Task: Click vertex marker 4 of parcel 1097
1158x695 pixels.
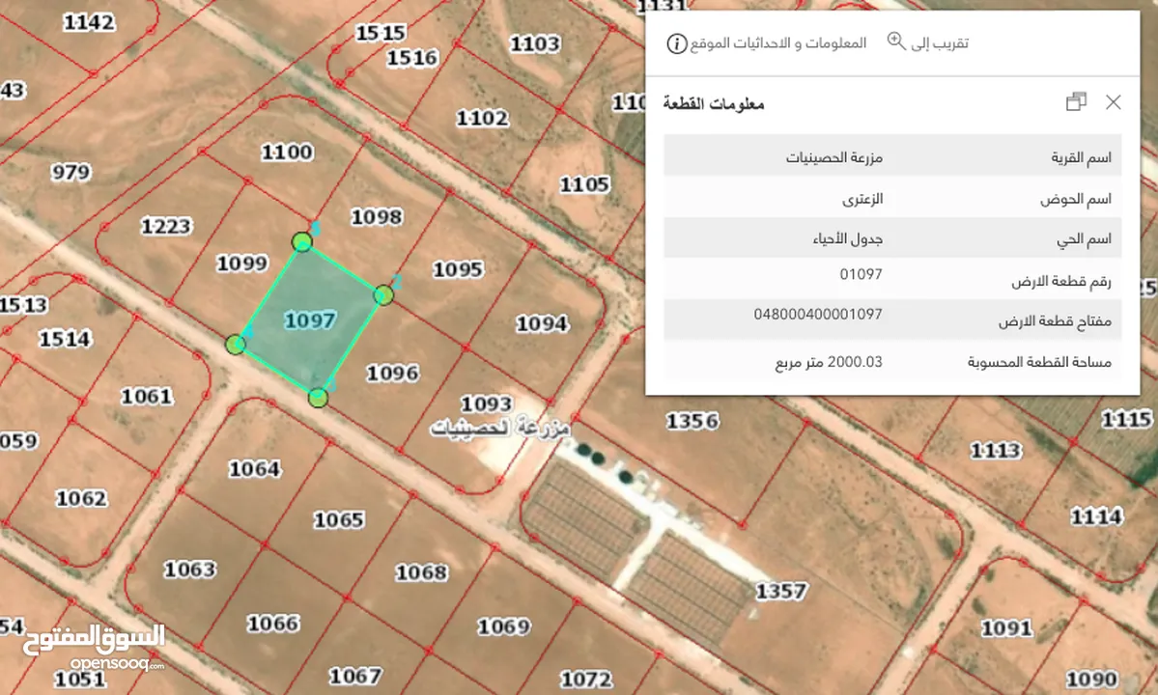Action: pos(235,344)
